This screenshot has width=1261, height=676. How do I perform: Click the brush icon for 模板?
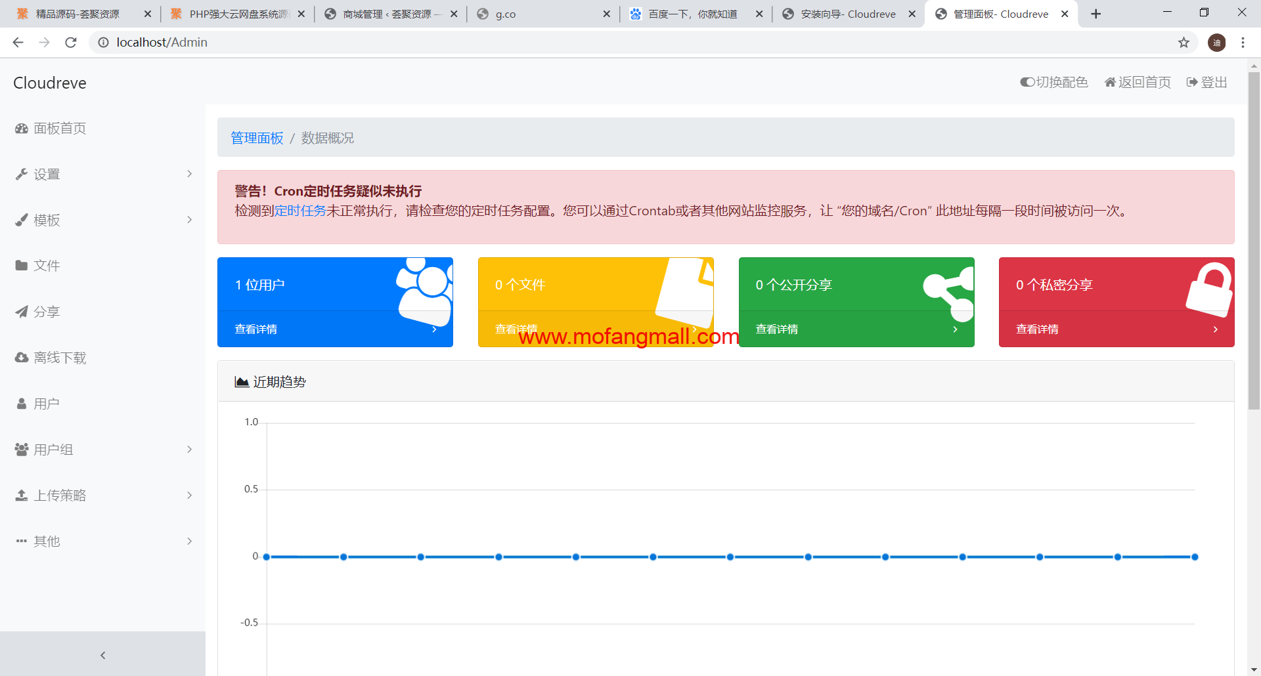click(22, 221)
